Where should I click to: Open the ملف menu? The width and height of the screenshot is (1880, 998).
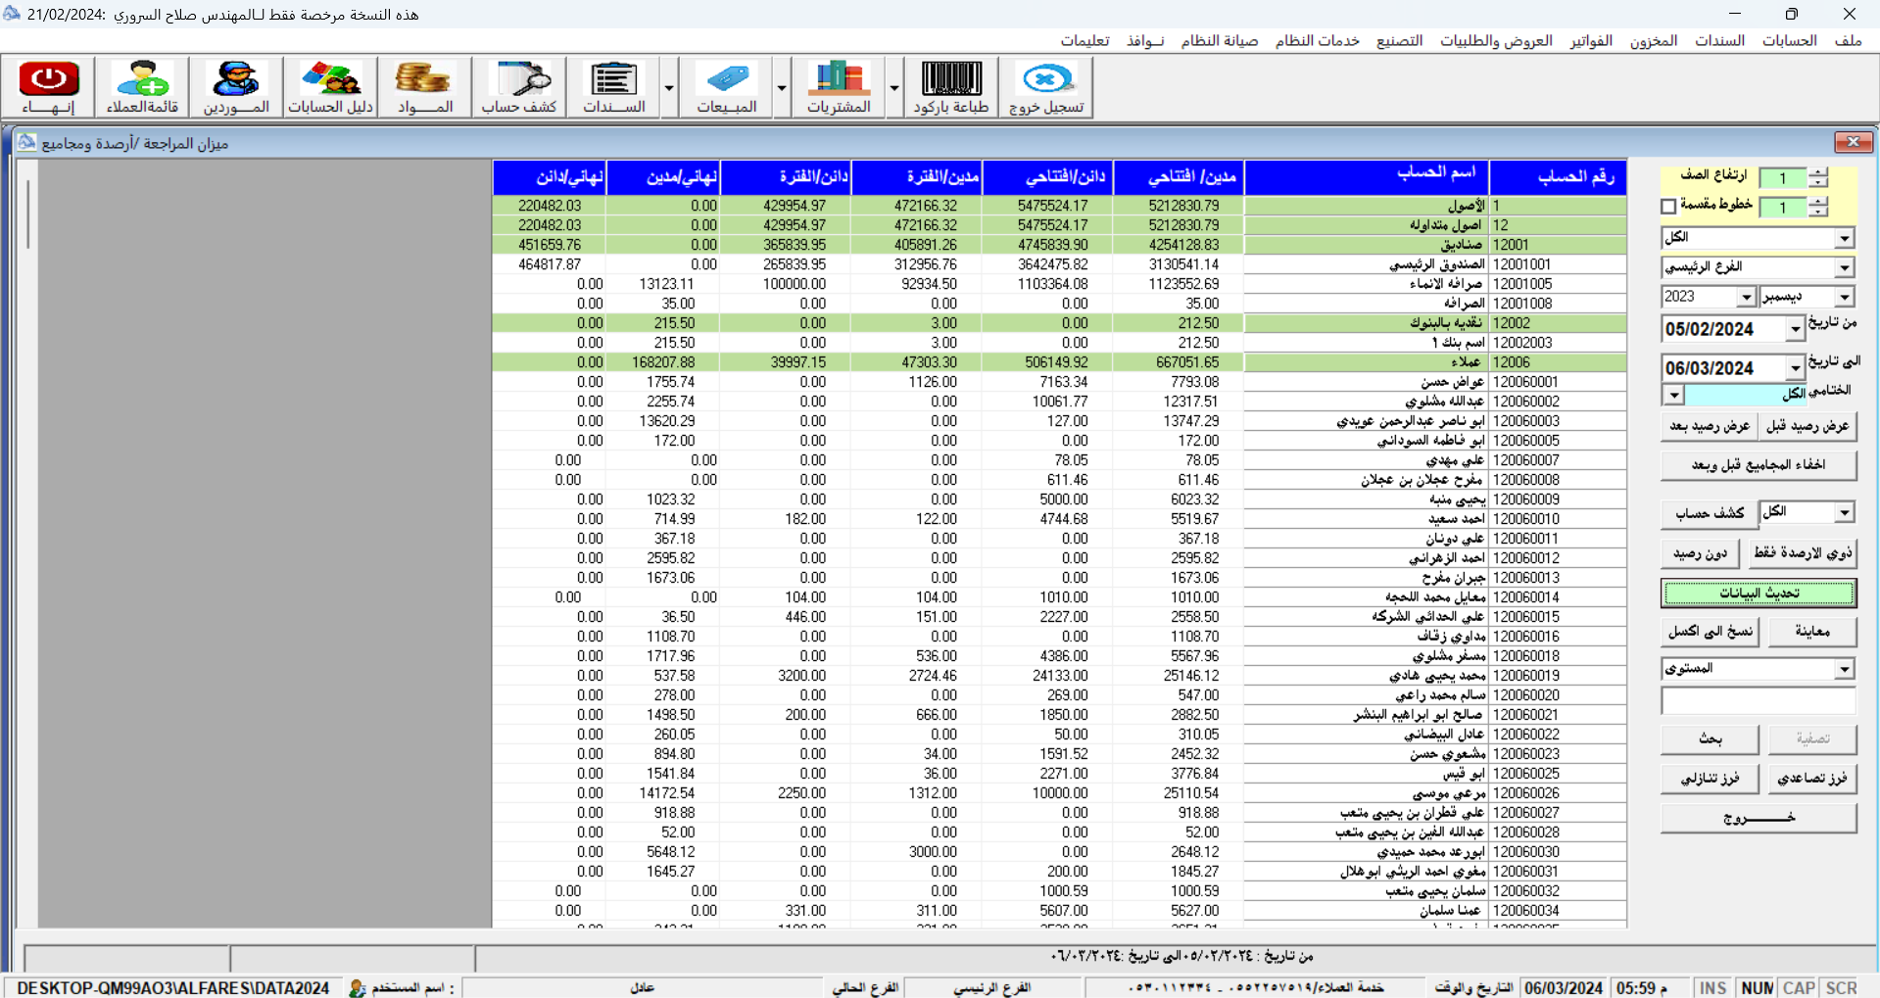click(x=1848, y=40)
